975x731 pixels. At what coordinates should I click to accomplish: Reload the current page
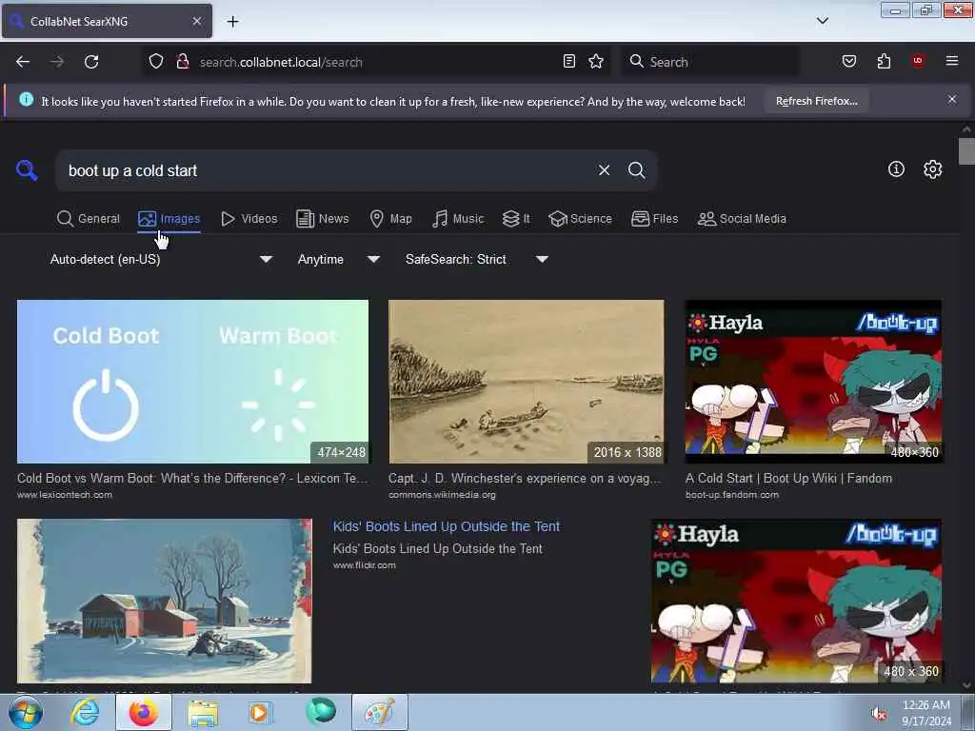click(91, 62)
